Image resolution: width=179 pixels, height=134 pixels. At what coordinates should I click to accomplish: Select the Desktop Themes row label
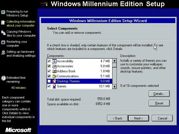[x=68, y=81]
